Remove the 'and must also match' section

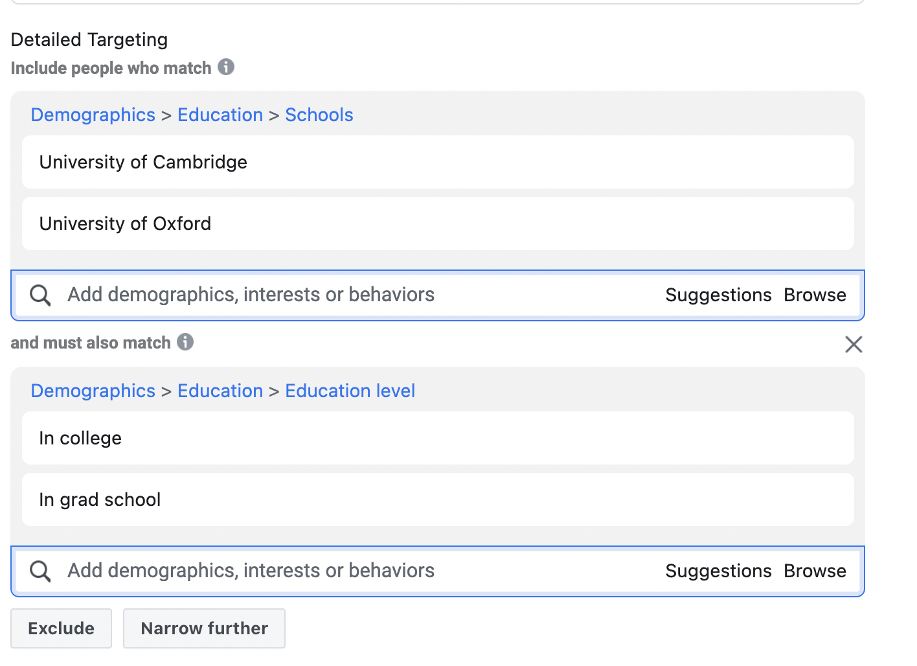click(x=854, y=344)
